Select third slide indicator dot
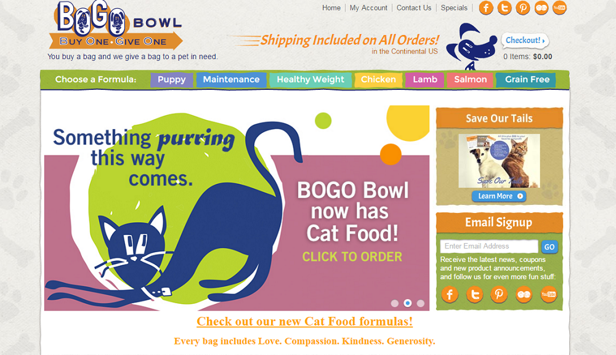This screenshot has height=355, width=616. [x=421, y=303]
